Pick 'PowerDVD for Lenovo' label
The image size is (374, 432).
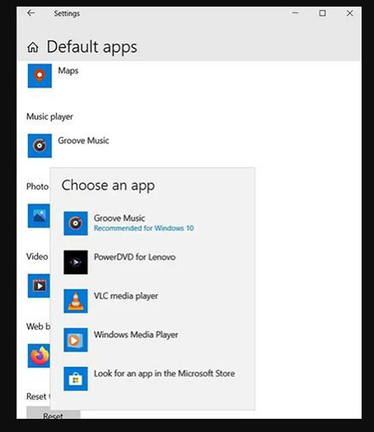click(135, 257)
